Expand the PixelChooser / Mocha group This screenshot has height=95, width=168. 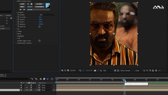coord(16,43)
